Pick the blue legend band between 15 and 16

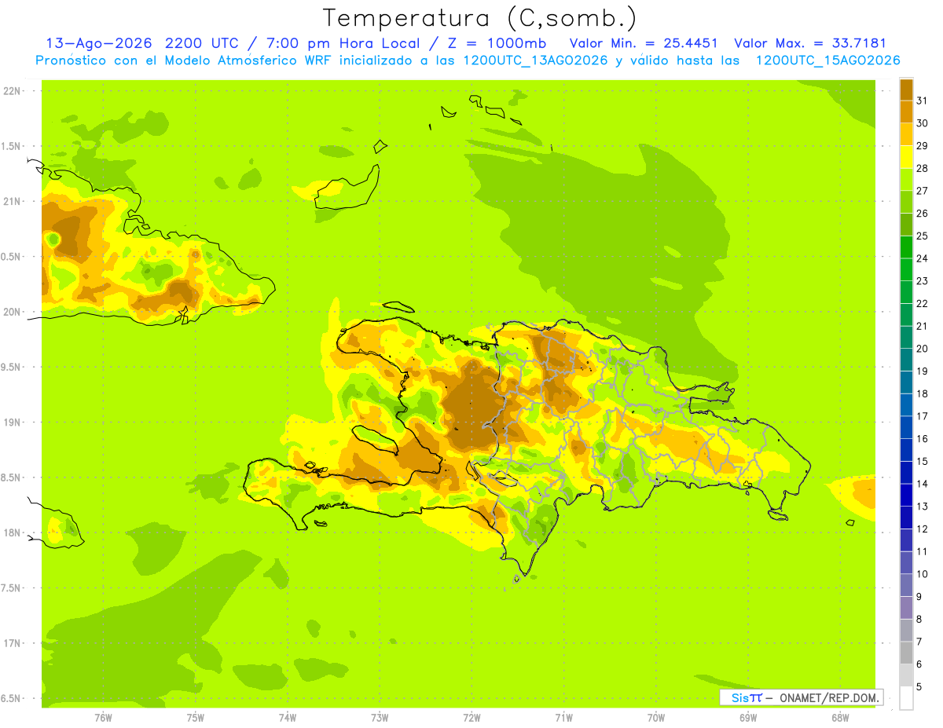click(x=906, y=450)
